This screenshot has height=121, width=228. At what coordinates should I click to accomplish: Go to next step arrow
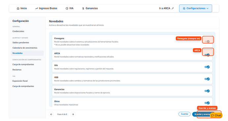coord(73,114)
